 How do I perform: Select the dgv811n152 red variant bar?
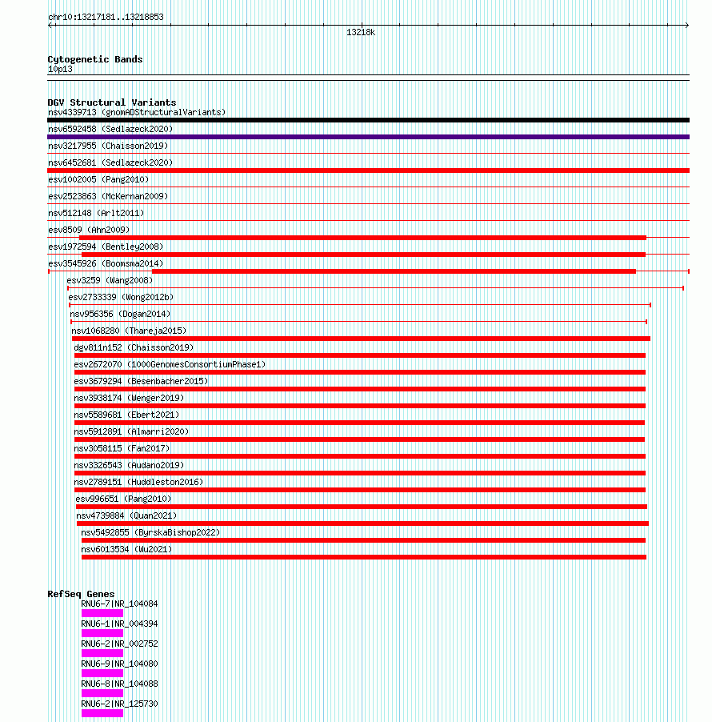[x=360, y=355]
